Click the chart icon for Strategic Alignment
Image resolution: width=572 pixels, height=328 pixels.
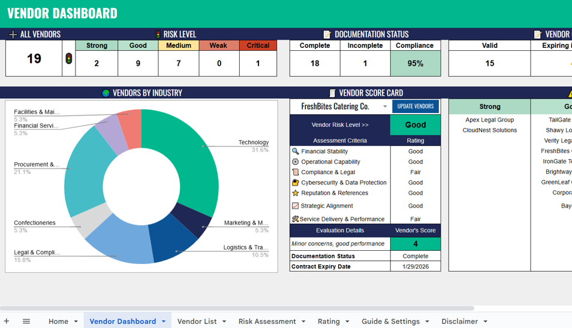click(x=295, y=206)
